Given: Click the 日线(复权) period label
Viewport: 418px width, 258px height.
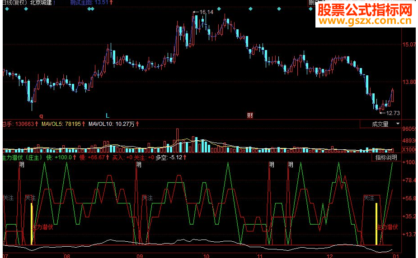Looking at the screenshot, I should pyautogui.click(x=14, y=3).
